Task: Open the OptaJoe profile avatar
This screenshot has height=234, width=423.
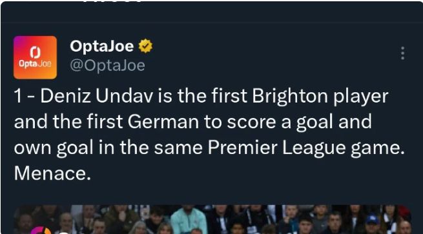Action: point(35,57)
